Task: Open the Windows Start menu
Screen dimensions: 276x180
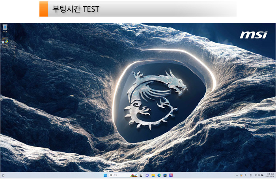Action: point(105,175)
